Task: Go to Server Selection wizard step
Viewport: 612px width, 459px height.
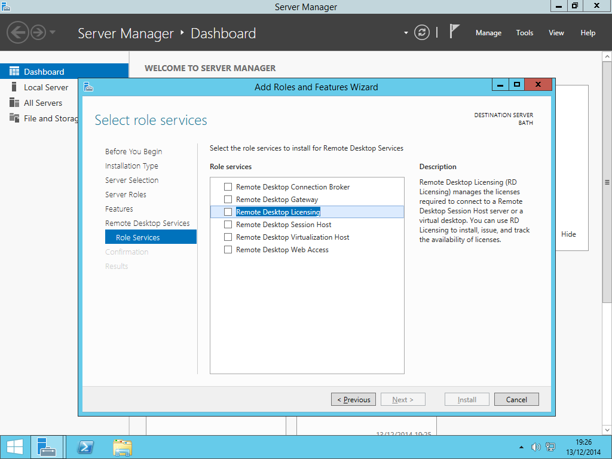Action: tap(132, 180)
